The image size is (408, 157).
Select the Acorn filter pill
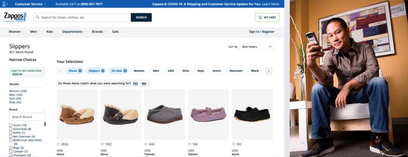pyautogui.click(x=217, y=70)
